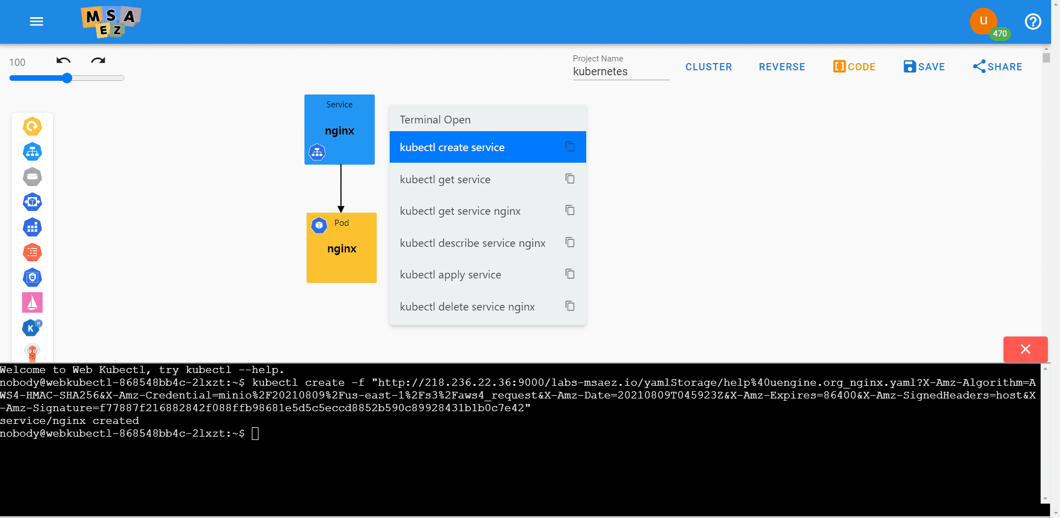
Task: Open the user avatar with 470 badge
Action: point(984,21)
